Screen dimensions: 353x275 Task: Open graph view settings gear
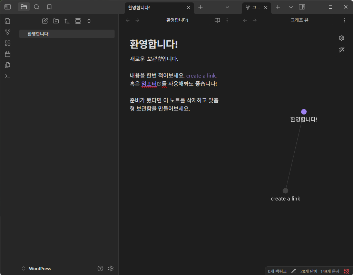[341, 38]
